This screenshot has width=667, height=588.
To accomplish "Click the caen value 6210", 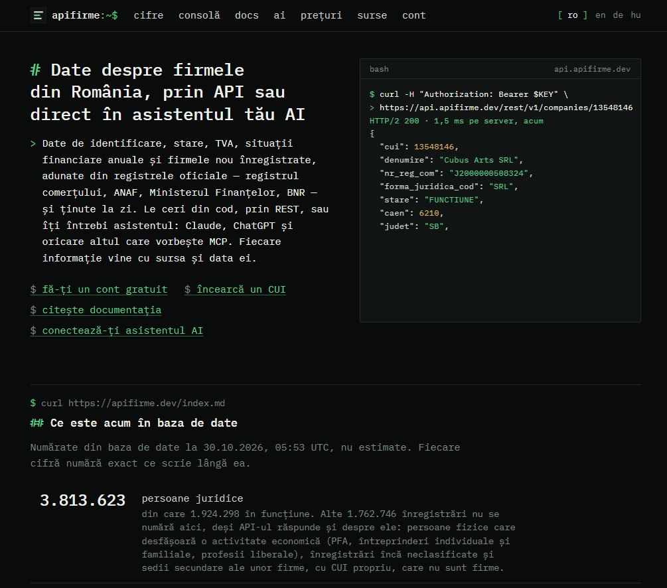I will [429, 213].
